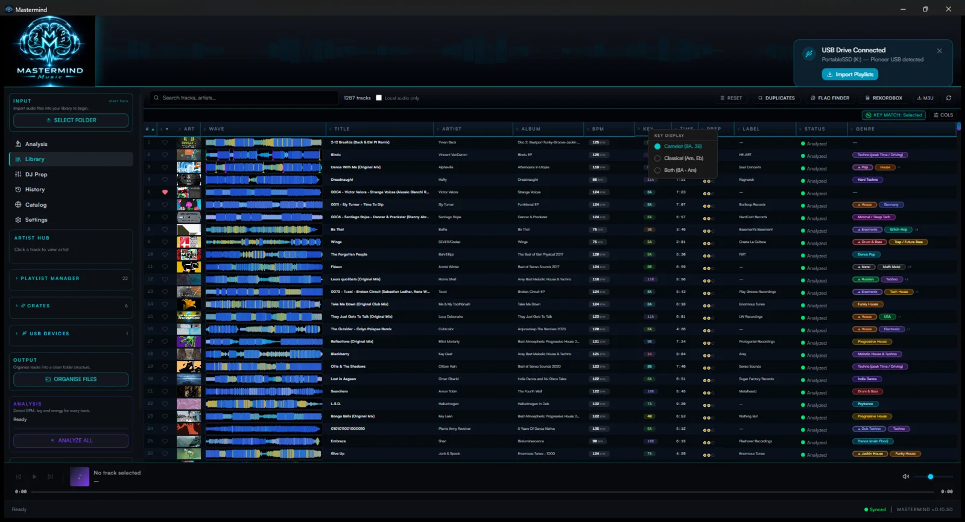Sort by BPM column header

click(609, 129)
